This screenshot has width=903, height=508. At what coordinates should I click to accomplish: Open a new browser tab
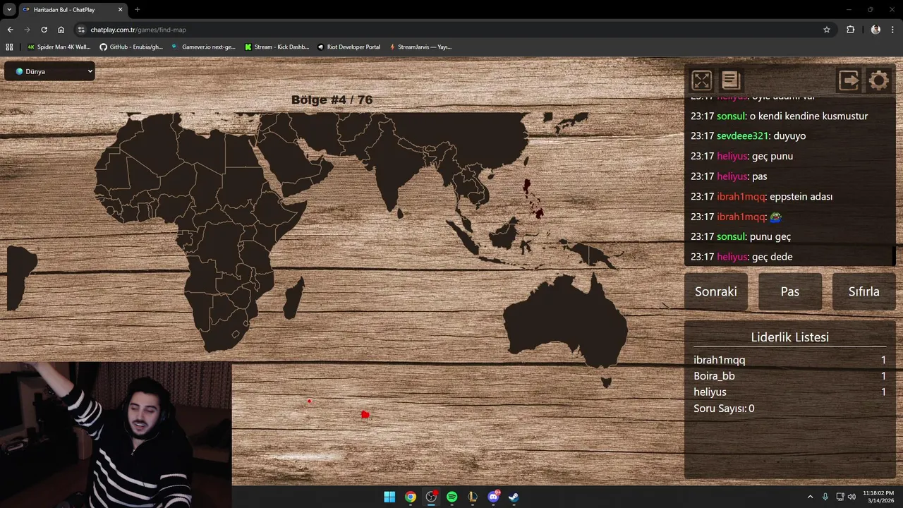[137, 9]
